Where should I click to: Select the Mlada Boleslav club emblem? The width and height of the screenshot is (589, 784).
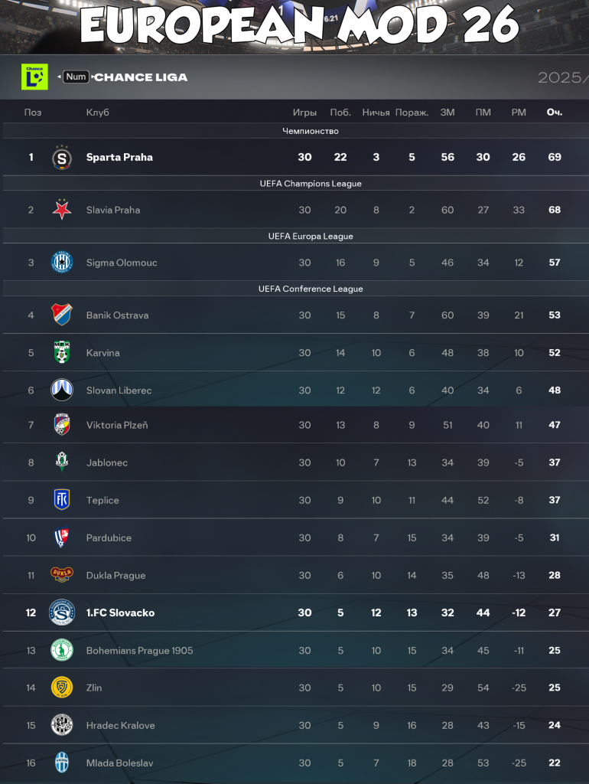click(62, 763)
